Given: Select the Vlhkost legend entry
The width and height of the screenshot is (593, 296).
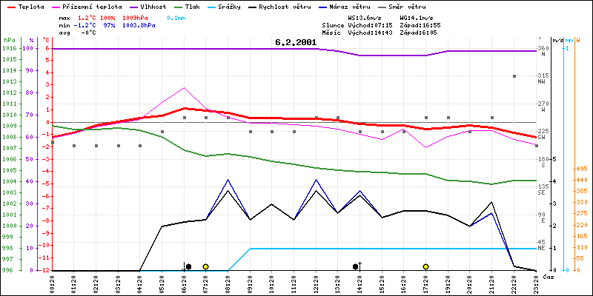Looking at the screenshot, I should click(x=157, y=6).
